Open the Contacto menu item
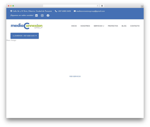Viewport: 150px width, 127px height. [135, 26]
